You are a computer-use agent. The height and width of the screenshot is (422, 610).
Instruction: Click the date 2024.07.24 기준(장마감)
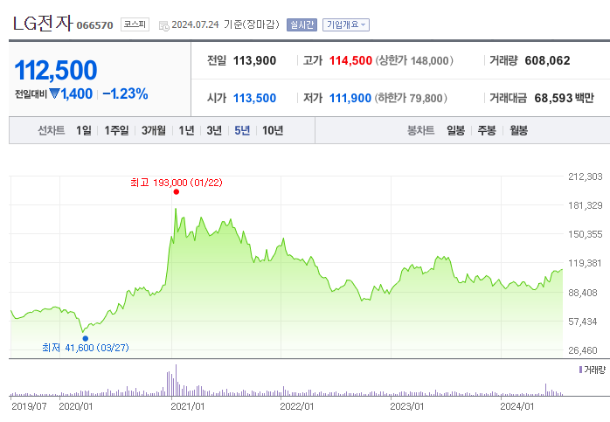click(x=225, y=24)
